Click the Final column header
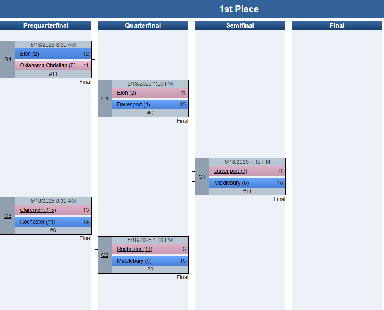The image size is (384, 310). coord(337,26)
